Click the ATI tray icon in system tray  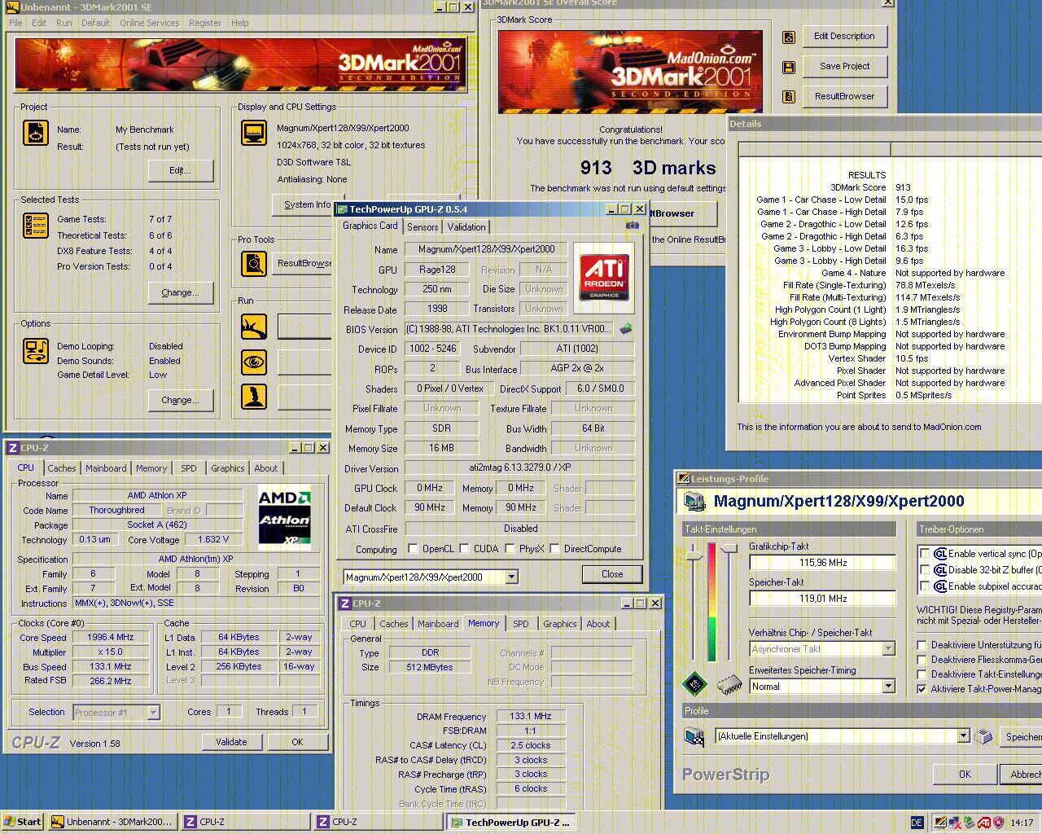[x=984, y=823]
